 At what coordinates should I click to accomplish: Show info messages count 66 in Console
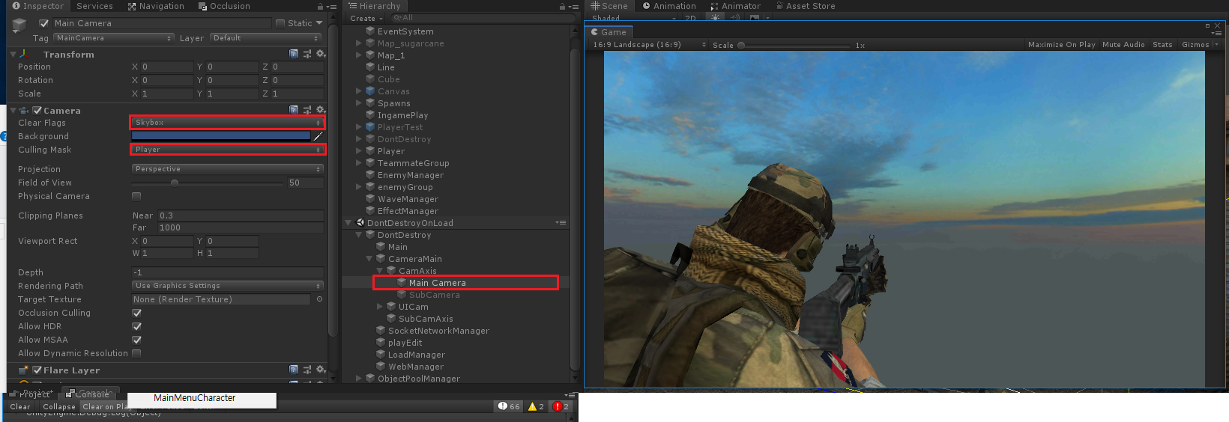[509, 406]
